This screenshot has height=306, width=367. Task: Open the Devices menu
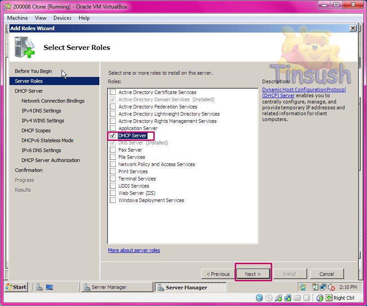point(63,18)
